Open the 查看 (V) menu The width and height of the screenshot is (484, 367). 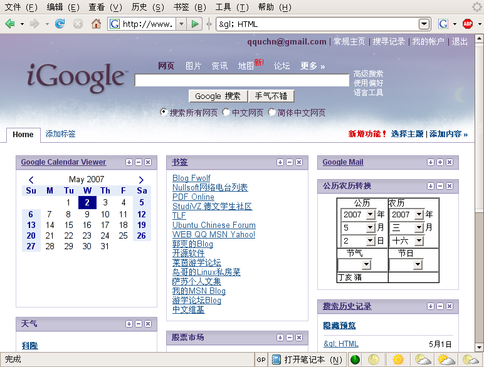click(105, 7)
